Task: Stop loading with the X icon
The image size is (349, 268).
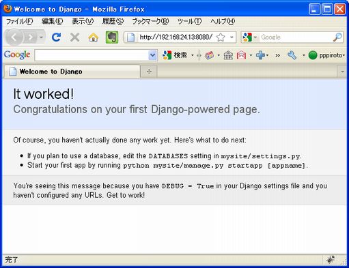Action: point(74,38)
